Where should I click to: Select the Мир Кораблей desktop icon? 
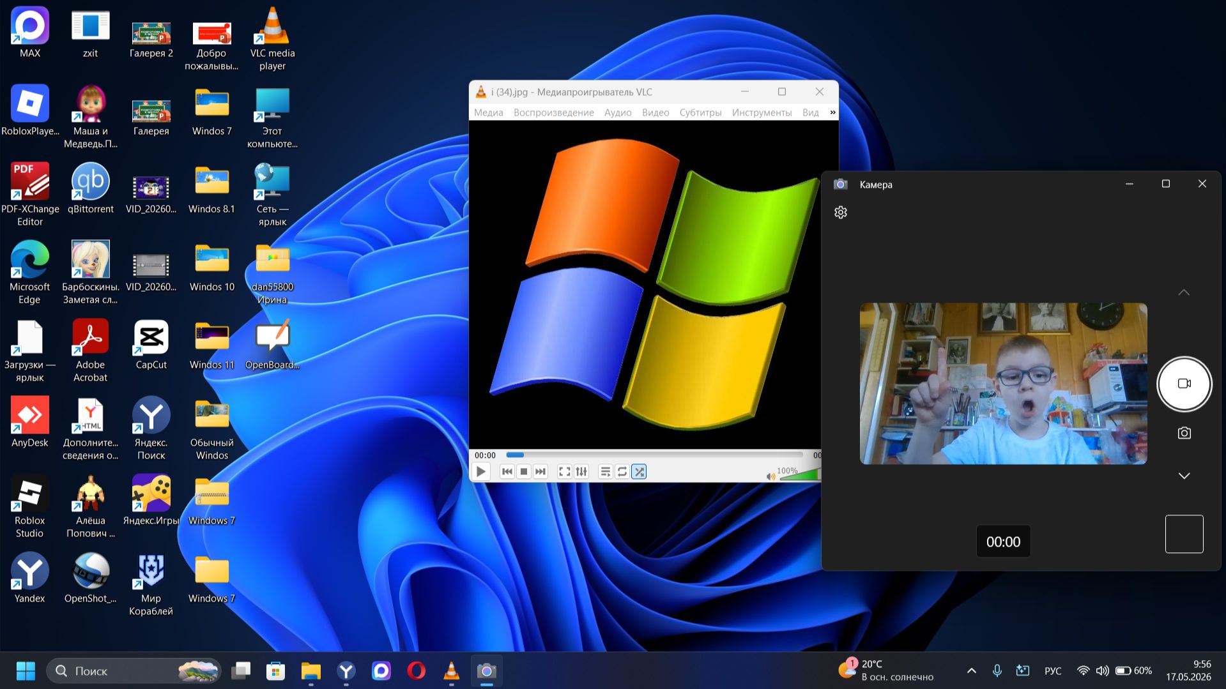click(151, 584)
